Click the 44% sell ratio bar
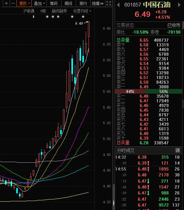 130,91
